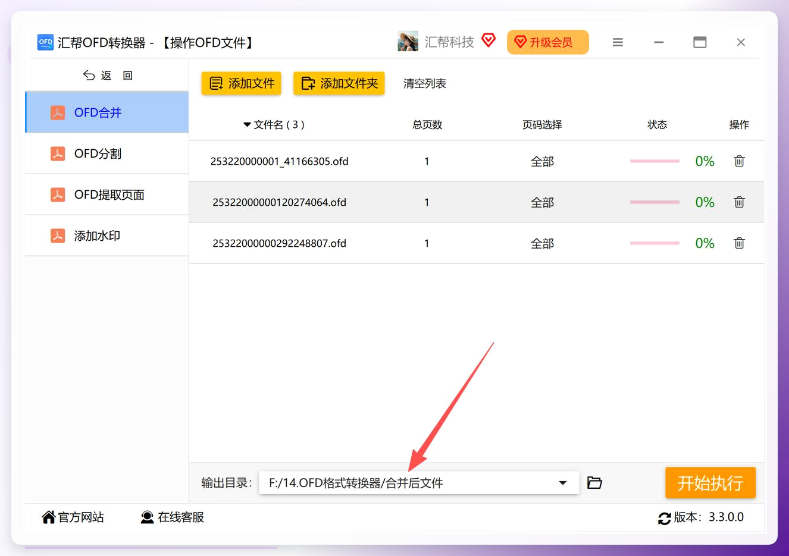Image resolution: width=789 pixels, height=556 pixels.
Task: Click 全部 page selection for 253220000001_41166305.ofd
Action: pyautogui.click(x=542, y=161)
